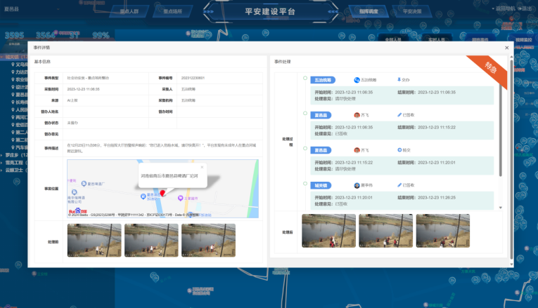Open third 处理后 photo thumbnail
538x308 pixels.
click(x=443, y=231)
